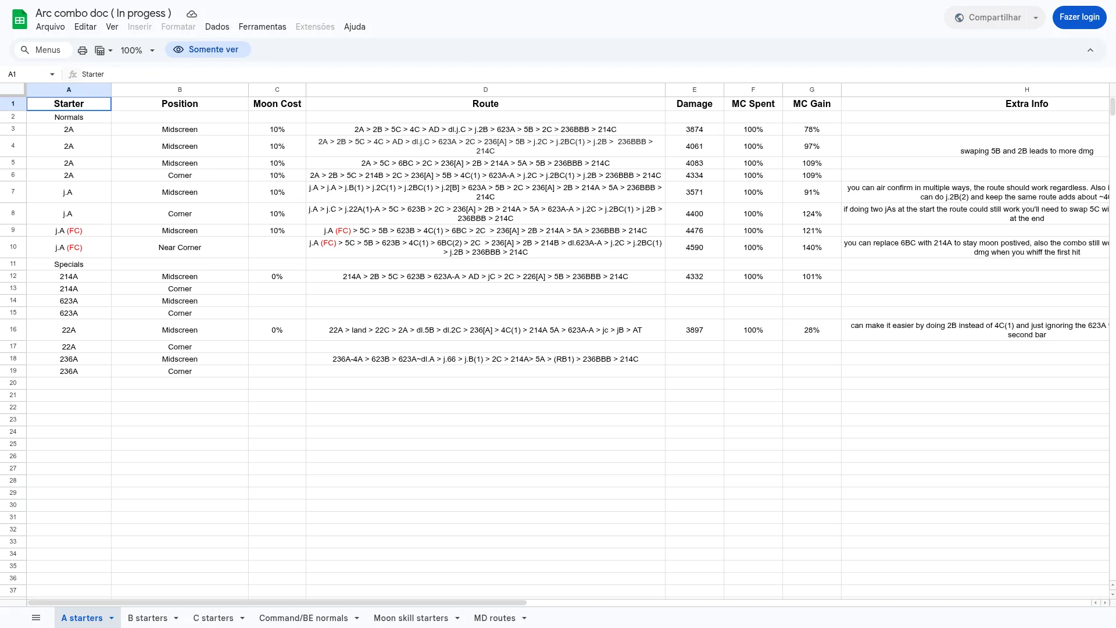This screenshot has height=628, width=1116.
Task: Click the globe icon on Compartilhar
Action: coord(959,17)
